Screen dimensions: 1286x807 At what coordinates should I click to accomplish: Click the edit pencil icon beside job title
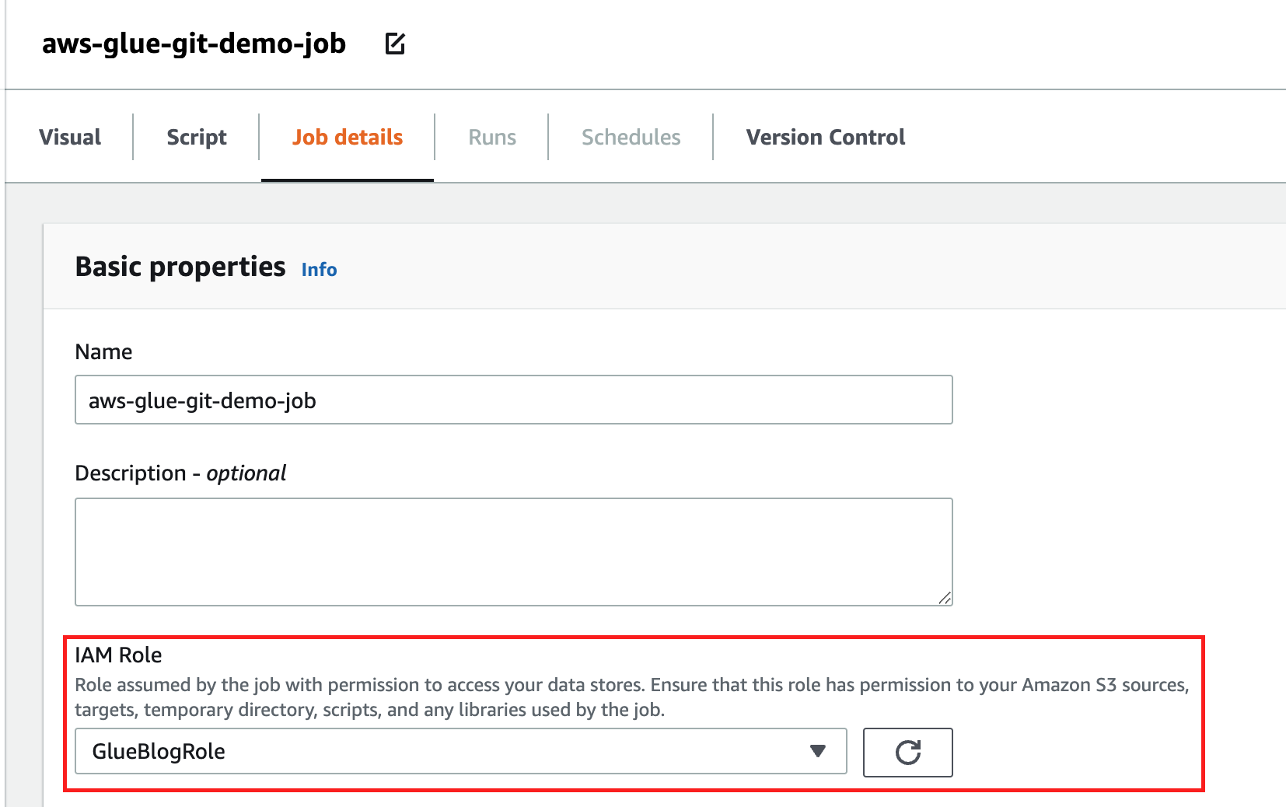click(x=395, y=44)
